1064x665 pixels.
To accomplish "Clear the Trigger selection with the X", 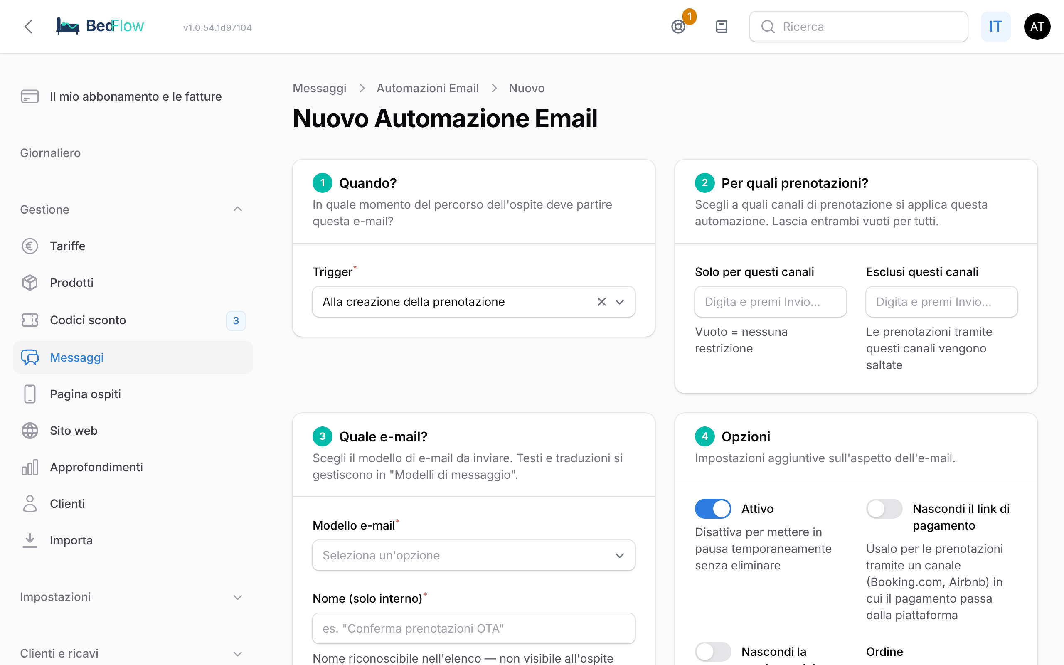I will [x=601, y=302].
